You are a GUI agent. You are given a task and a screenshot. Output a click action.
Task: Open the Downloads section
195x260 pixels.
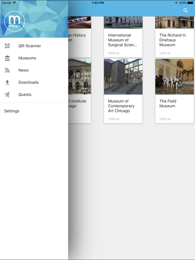[34, 82]
